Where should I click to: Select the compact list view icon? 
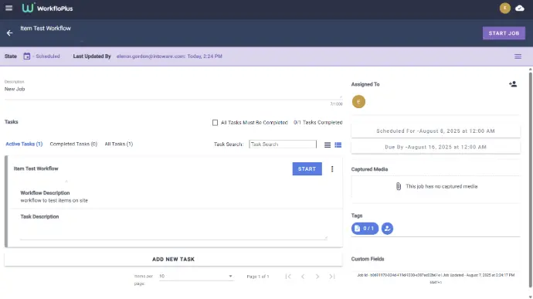[328, 145]
